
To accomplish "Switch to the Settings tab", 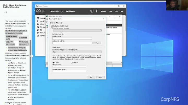I will 52,23.
